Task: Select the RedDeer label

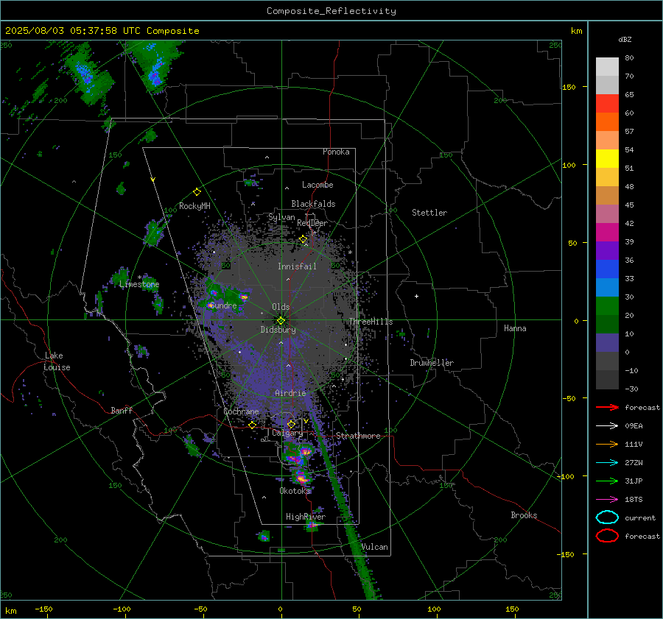Action: 312,223
